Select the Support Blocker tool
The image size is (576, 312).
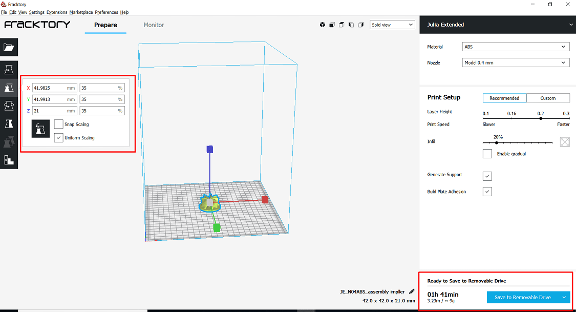click(x=9, y=160)
